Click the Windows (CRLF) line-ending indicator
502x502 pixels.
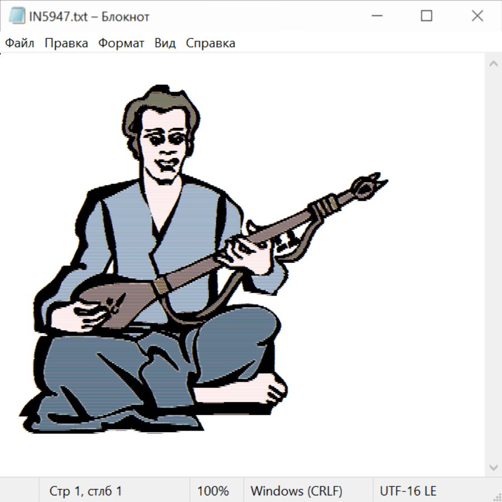[296, 491]
